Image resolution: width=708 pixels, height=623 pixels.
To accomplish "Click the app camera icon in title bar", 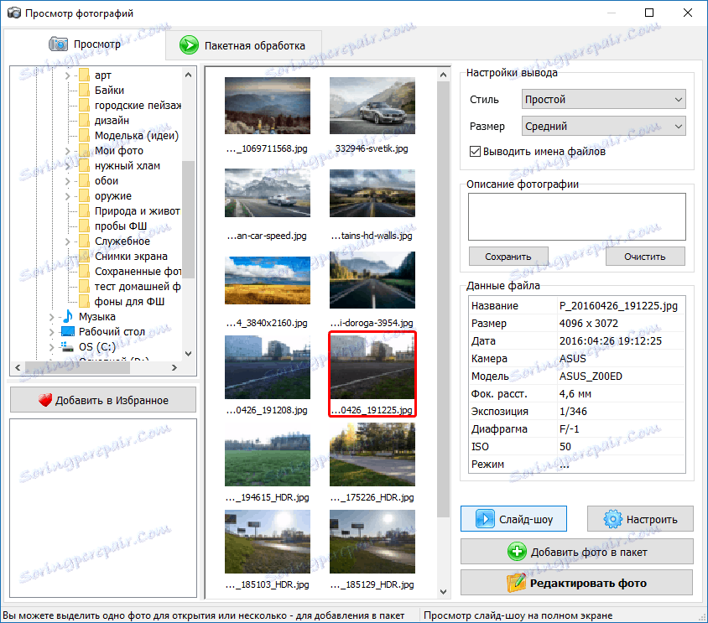I will (x=14, y=13).
